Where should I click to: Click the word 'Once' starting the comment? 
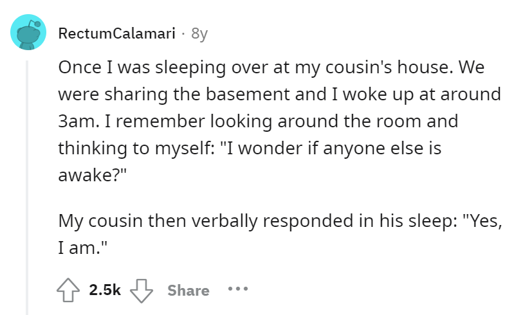(80, 67)
